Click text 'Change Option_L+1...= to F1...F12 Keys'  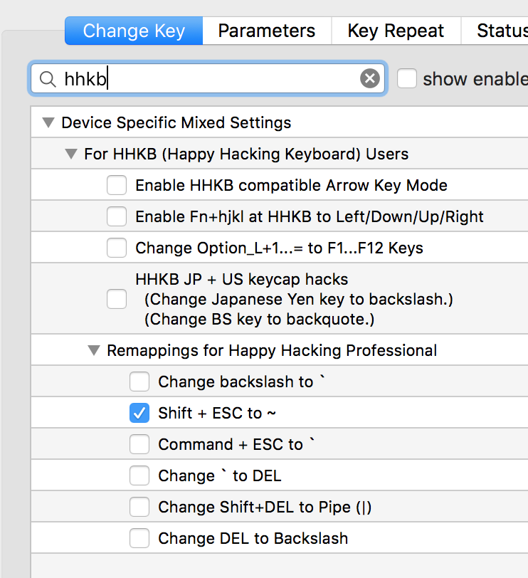pos(279,248)
